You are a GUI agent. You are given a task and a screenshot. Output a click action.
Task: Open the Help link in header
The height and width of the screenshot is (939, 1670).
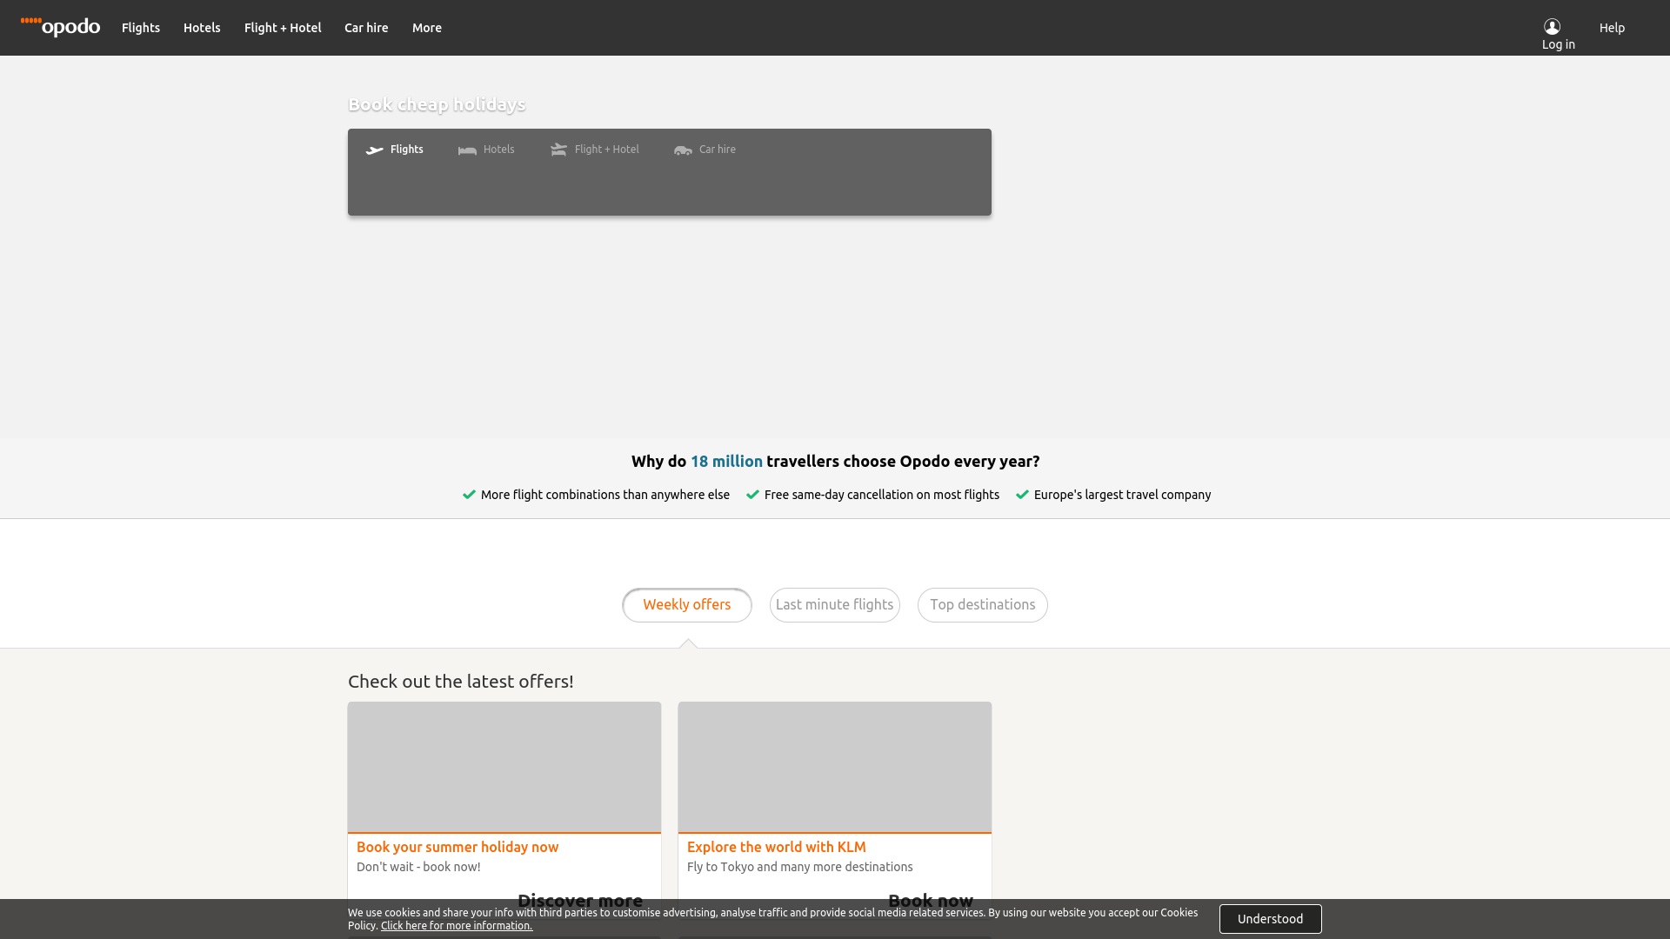1612,28
